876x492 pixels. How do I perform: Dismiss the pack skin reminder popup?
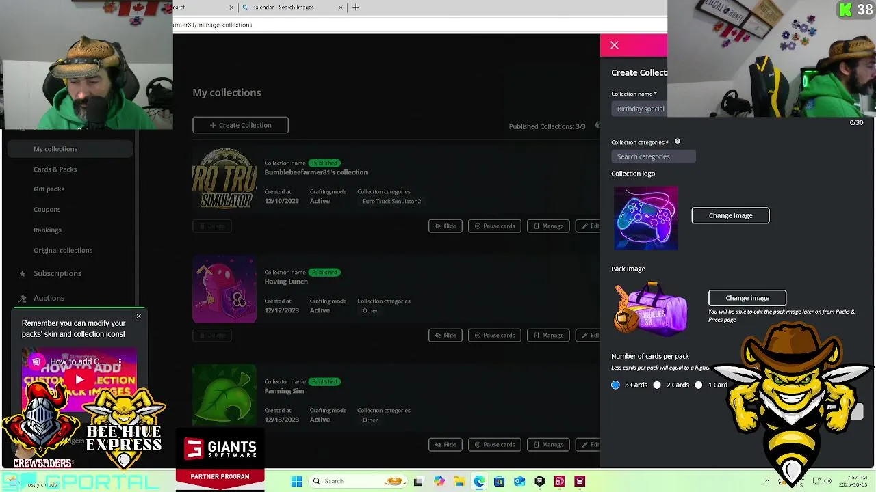coord(138,316)
